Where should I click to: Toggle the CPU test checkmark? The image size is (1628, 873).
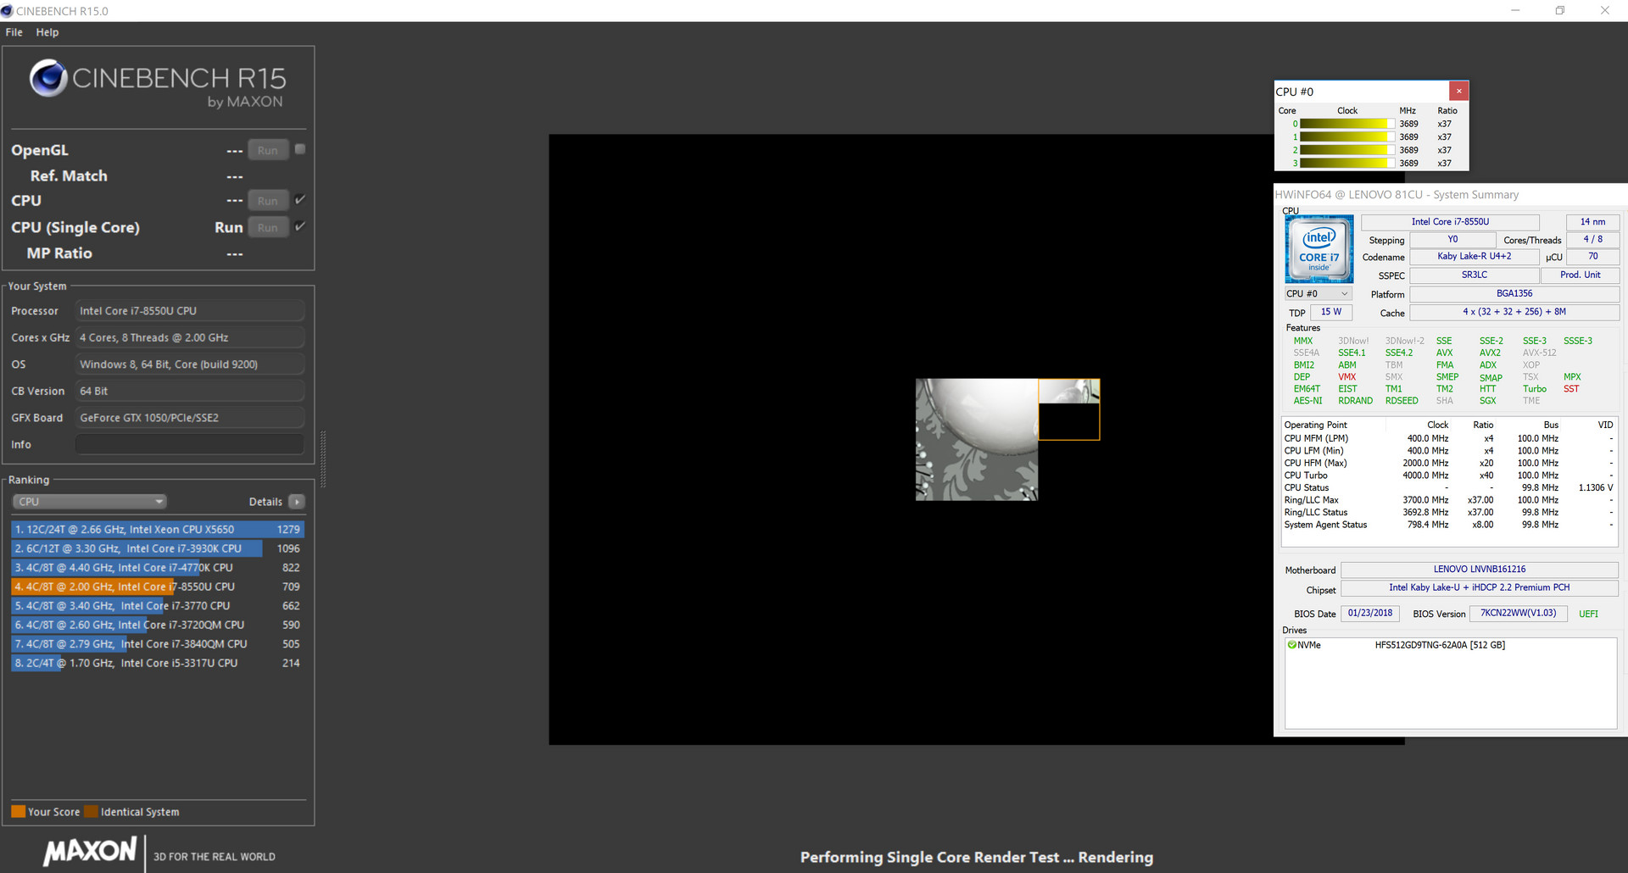point(300,200)
